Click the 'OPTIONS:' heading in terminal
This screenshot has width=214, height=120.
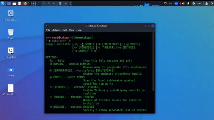[x=51, y=57]
